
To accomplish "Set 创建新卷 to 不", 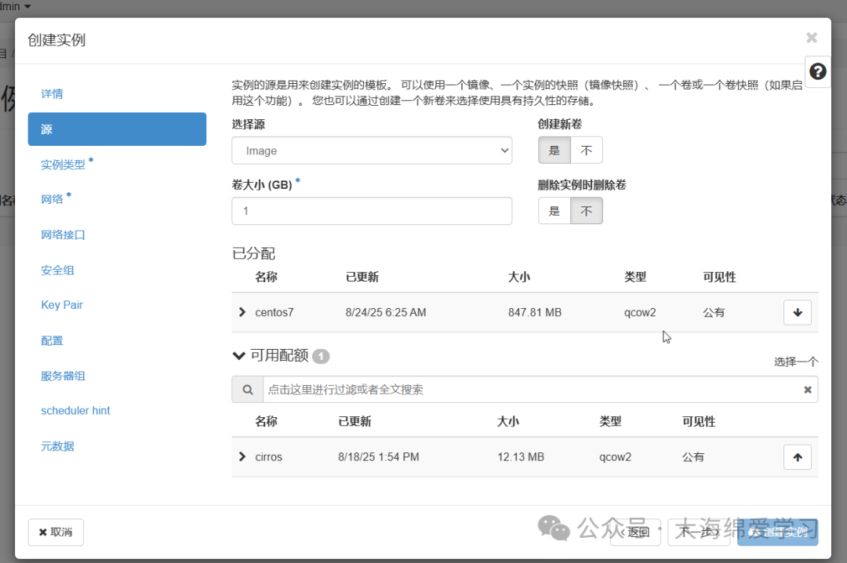I will pyautogui.click(x=587, y=150).
